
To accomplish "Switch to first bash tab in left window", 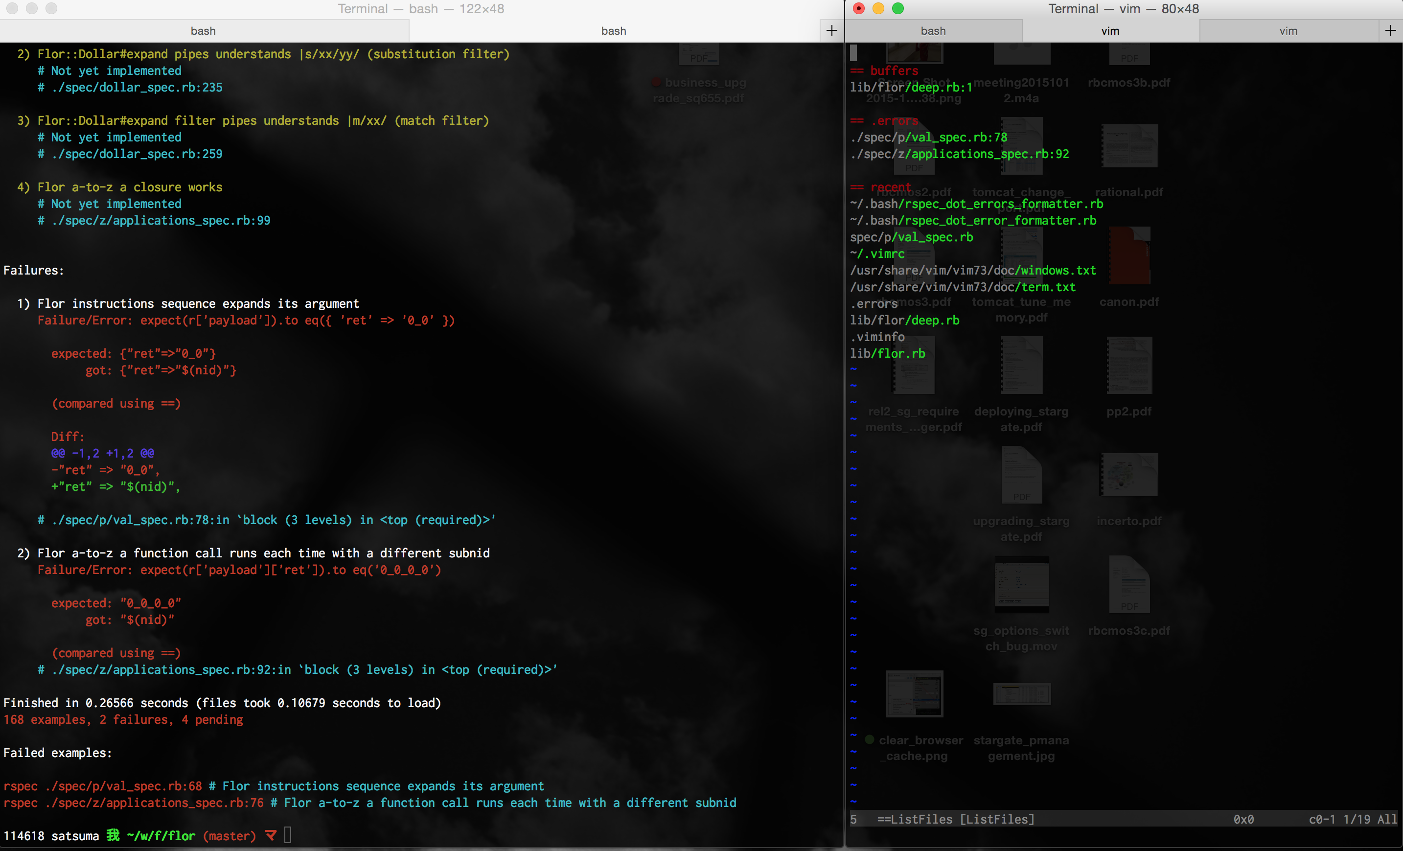I will [203, 31].
